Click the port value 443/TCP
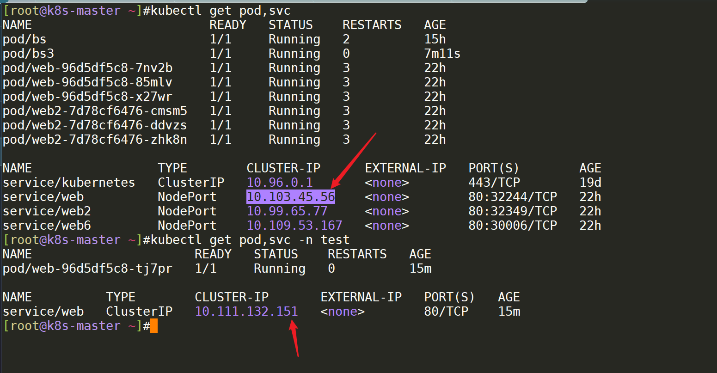 pos(494,183)
